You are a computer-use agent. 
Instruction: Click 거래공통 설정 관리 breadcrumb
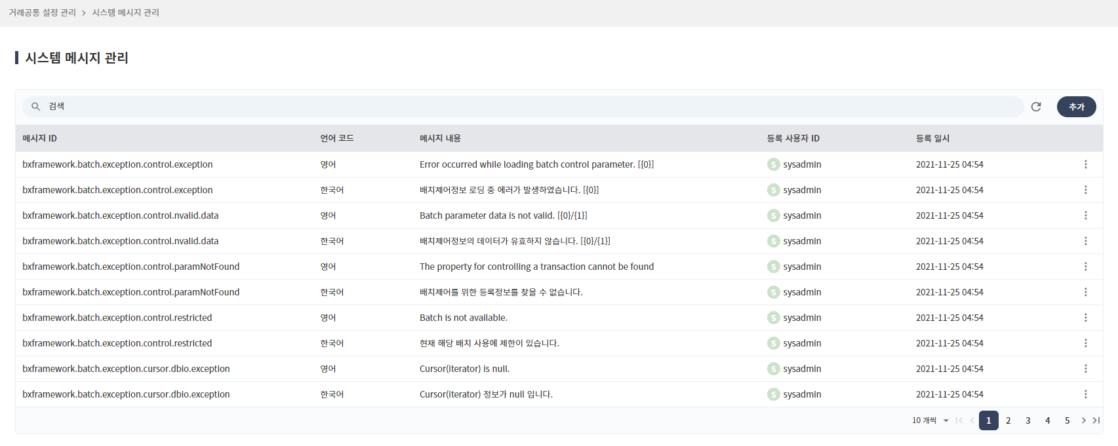point(42,12)
